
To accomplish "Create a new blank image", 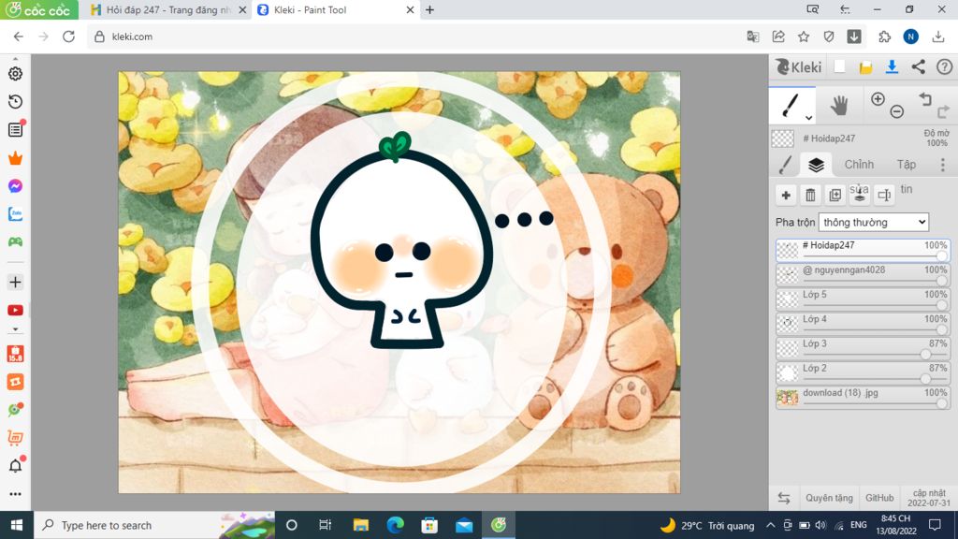I will tap(839, 66).
